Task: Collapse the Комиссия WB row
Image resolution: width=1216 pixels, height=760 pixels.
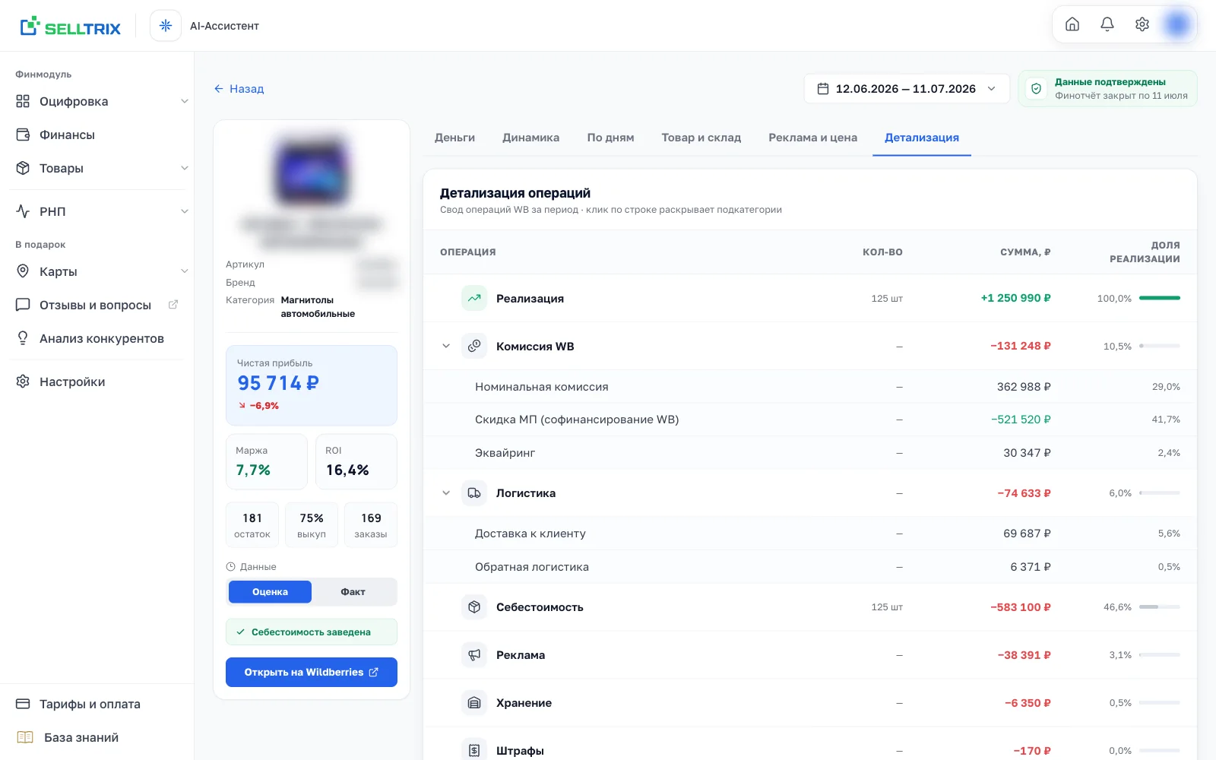Action: tap(446, 346)
